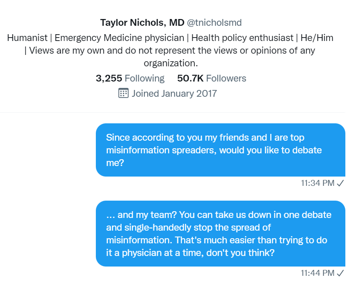Click the 11:34 PM message timestamp
Viewport: 350px width, 283px height.
tap(317, 183)
